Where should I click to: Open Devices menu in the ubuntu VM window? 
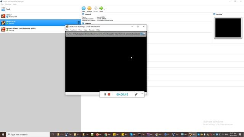pos(91,30)
